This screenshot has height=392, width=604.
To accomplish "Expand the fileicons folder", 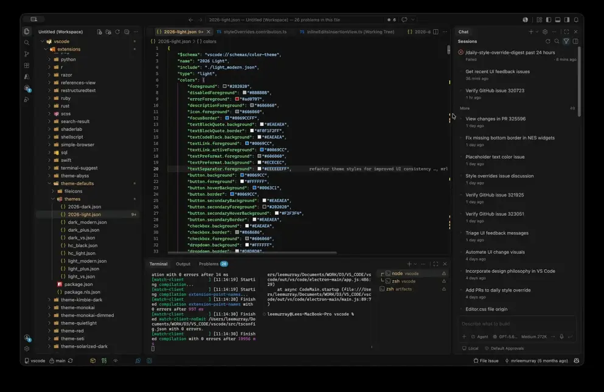I will (x=53, y=191).
